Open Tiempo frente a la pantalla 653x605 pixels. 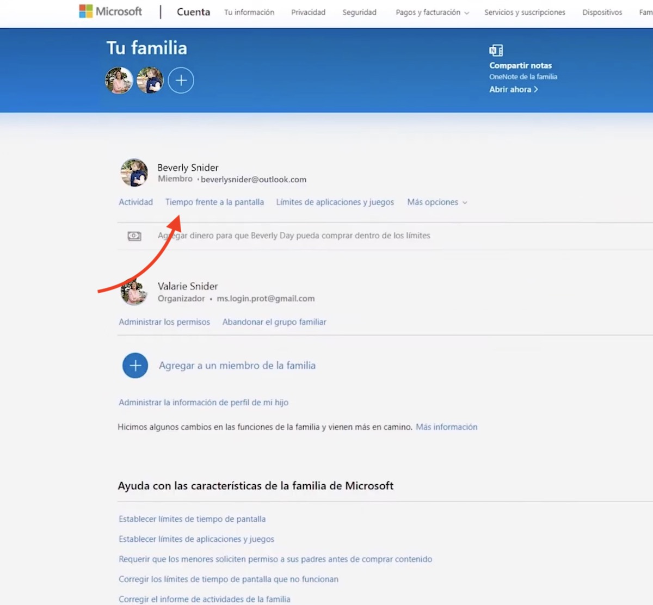(214, 202)
